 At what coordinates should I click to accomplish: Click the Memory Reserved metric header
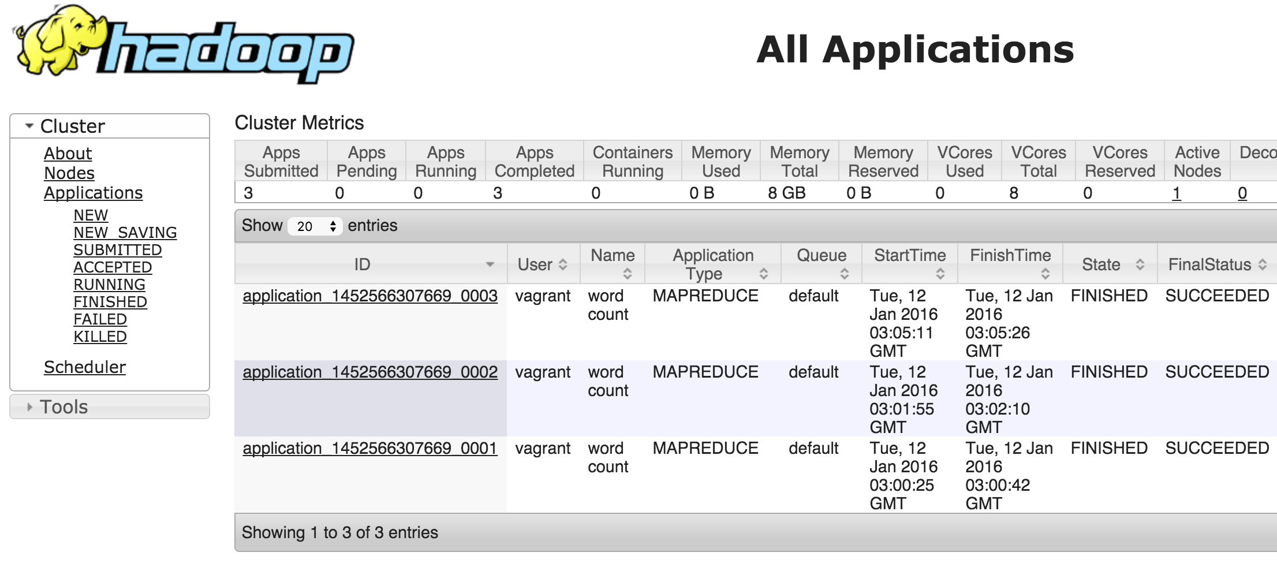[883, 162]
